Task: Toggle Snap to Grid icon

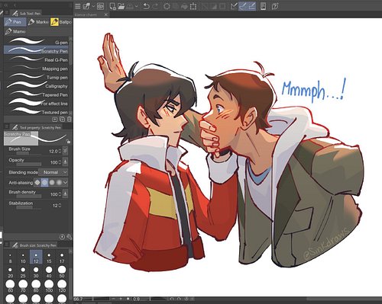Action: click(252, 6)
